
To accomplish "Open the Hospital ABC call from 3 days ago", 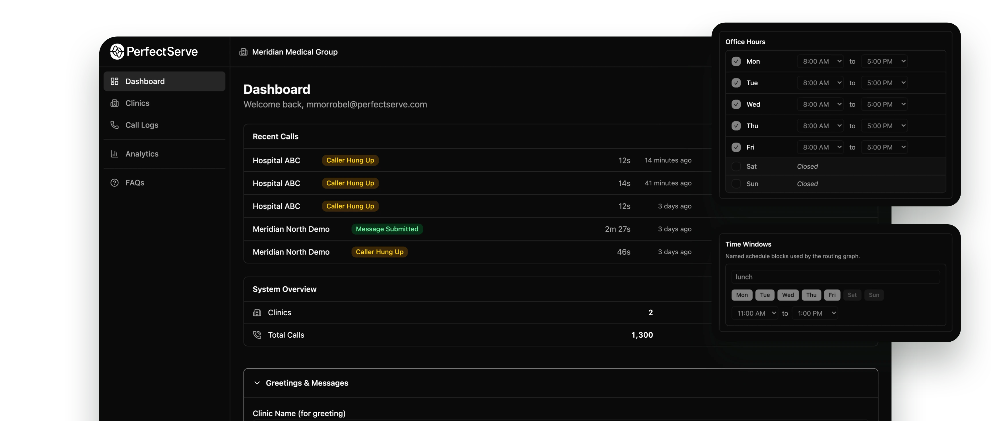I will pos(477,206).
